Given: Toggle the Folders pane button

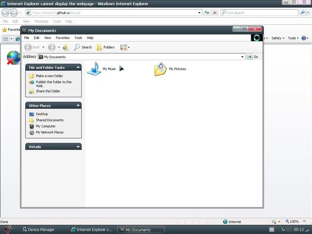Looking at the screenshot, I should point(105,47).
